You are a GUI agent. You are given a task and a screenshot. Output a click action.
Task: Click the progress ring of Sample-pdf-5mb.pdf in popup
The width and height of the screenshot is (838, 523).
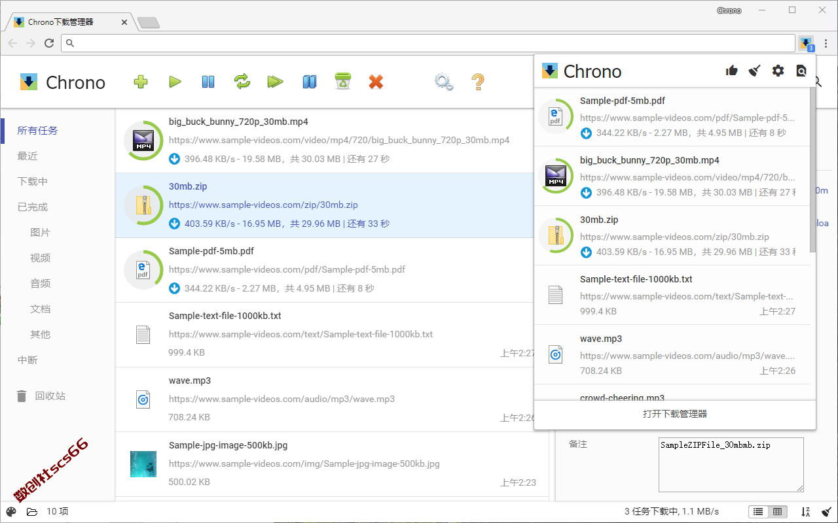556,117
